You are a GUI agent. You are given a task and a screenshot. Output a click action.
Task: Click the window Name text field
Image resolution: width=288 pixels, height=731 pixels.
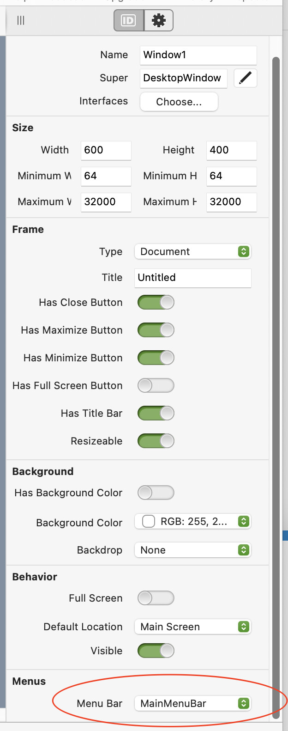[198, 55]
